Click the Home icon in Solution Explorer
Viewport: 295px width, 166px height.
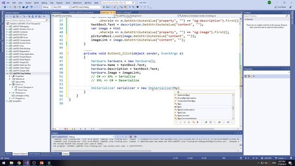coord(14,17)
